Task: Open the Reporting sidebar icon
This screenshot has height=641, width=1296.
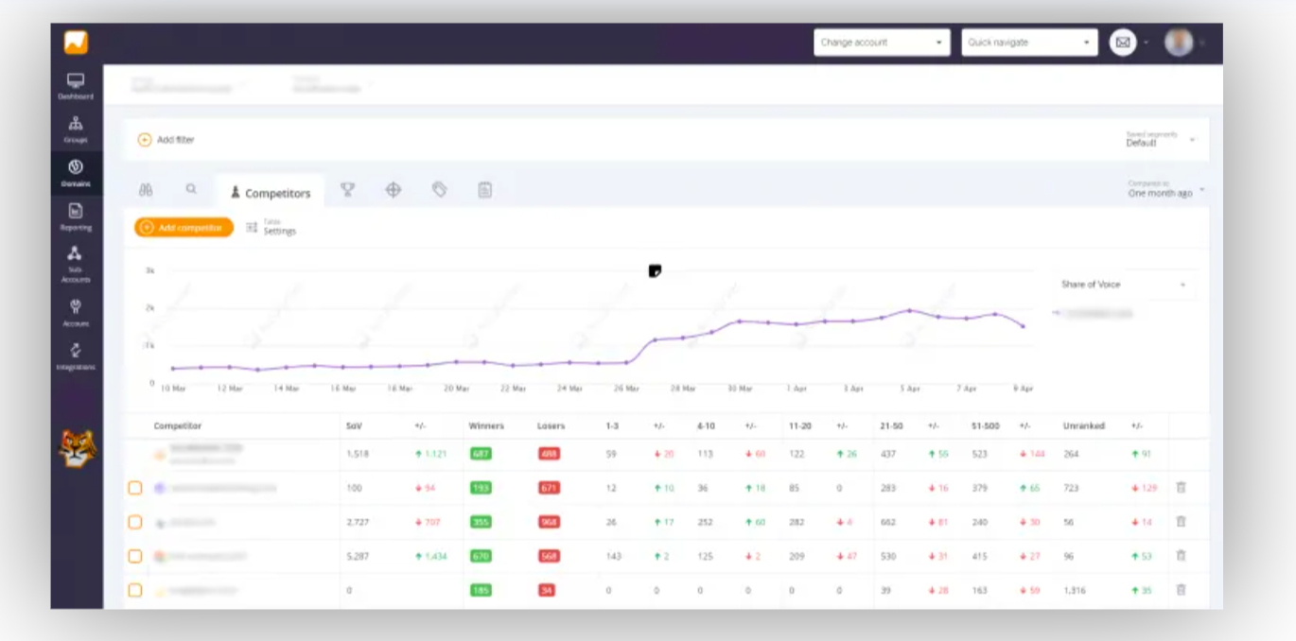Action: tap(76, 217)
